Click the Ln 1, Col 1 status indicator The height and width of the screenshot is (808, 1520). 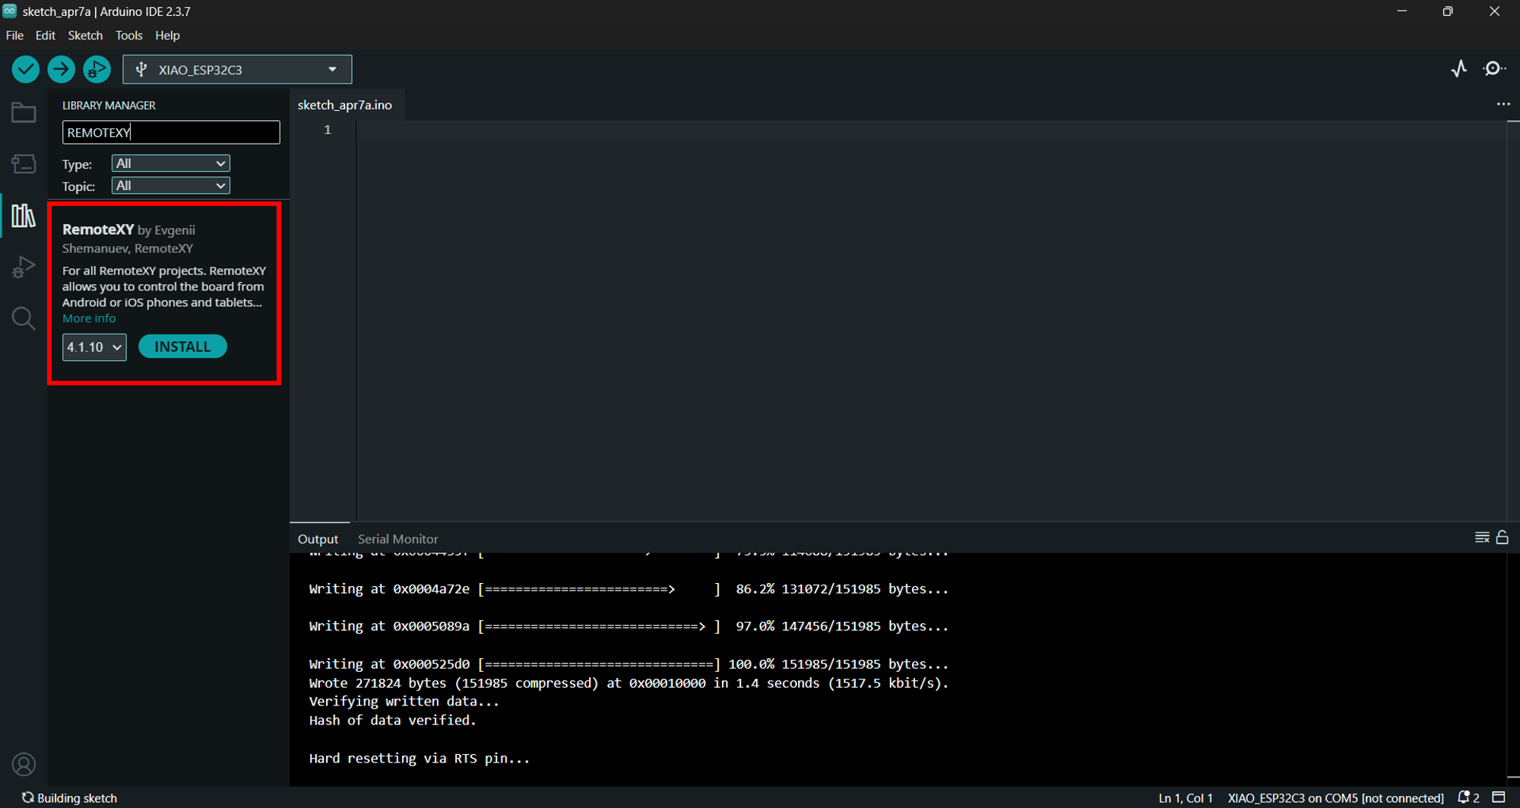tap(1186, 798)
